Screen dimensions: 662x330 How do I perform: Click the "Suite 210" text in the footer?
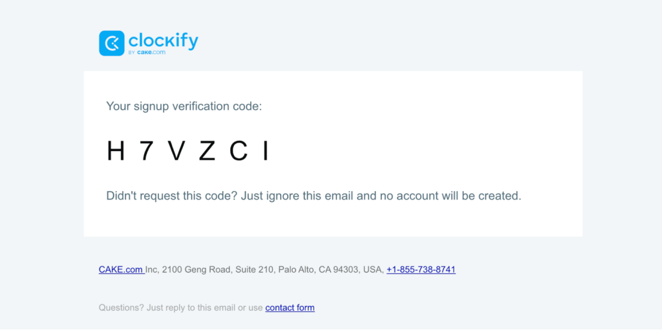249,269
